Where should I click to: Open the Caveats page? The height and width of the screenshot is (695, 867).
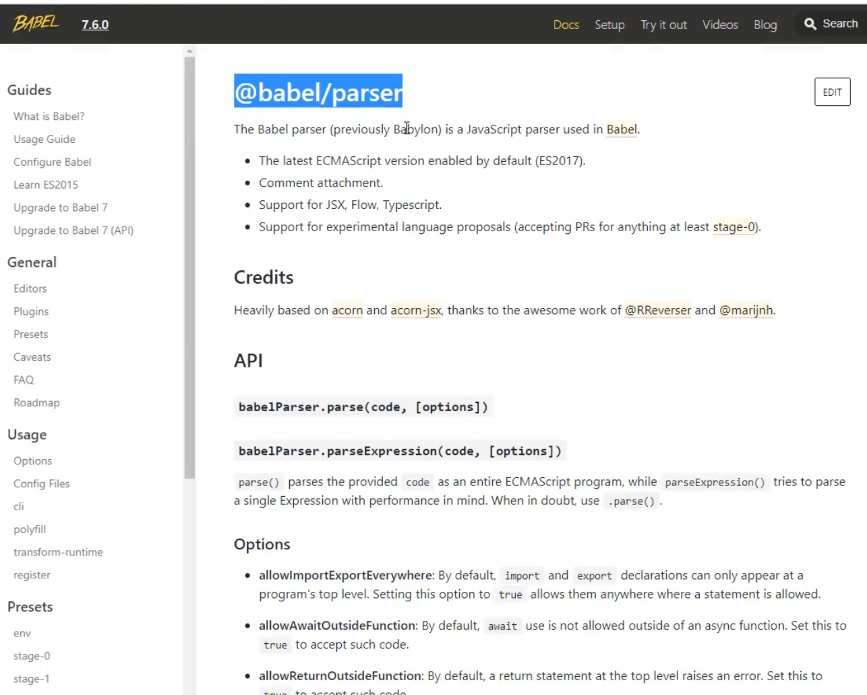coord(32,357)
